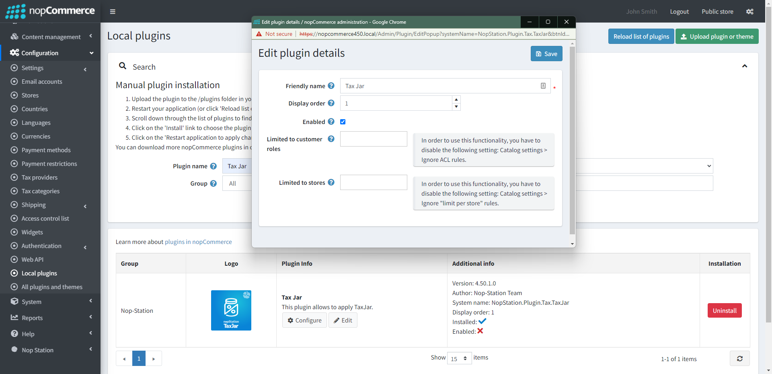Open Widgets in sidebar
Screen dimensions: 772x374
pos(32,232)
